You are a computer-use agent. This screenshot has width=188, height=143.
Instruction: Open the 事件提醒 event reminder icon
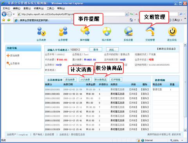coord(85,31)
